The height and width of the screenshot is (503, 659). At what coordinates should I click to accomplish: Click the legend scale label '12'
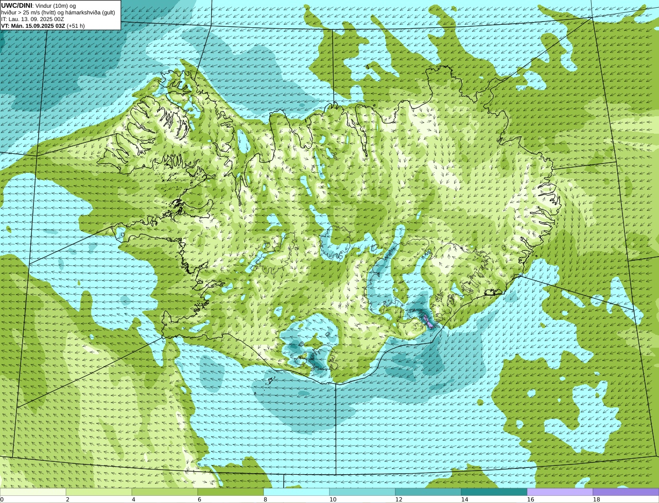pyautogui.click(x=398, y=499)
